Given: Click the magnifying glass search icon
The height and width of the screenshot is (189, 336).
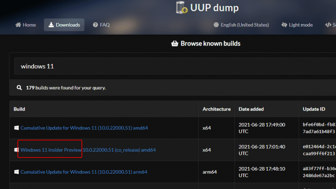Looking at the screenshot, I should tap(19, 88).
